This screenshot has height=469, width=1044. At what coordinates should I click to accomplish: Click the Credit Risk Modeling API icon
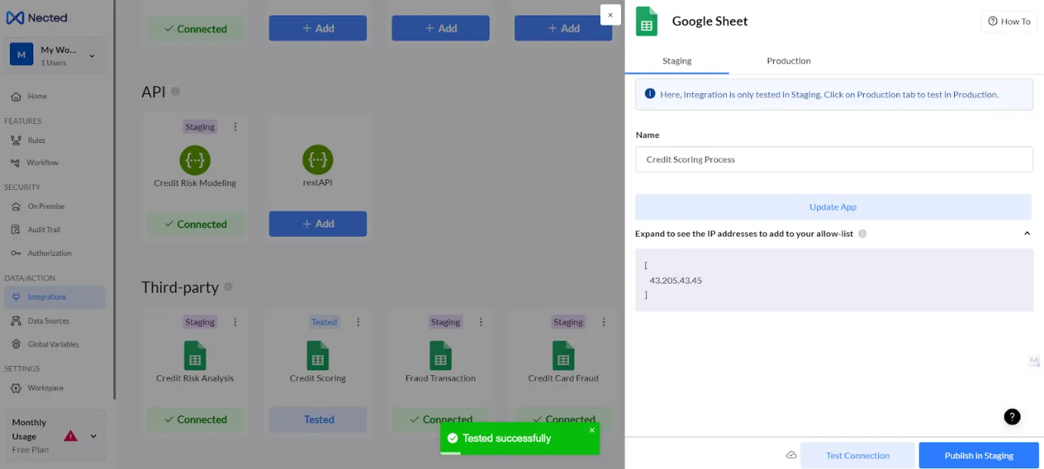[195, 160]
